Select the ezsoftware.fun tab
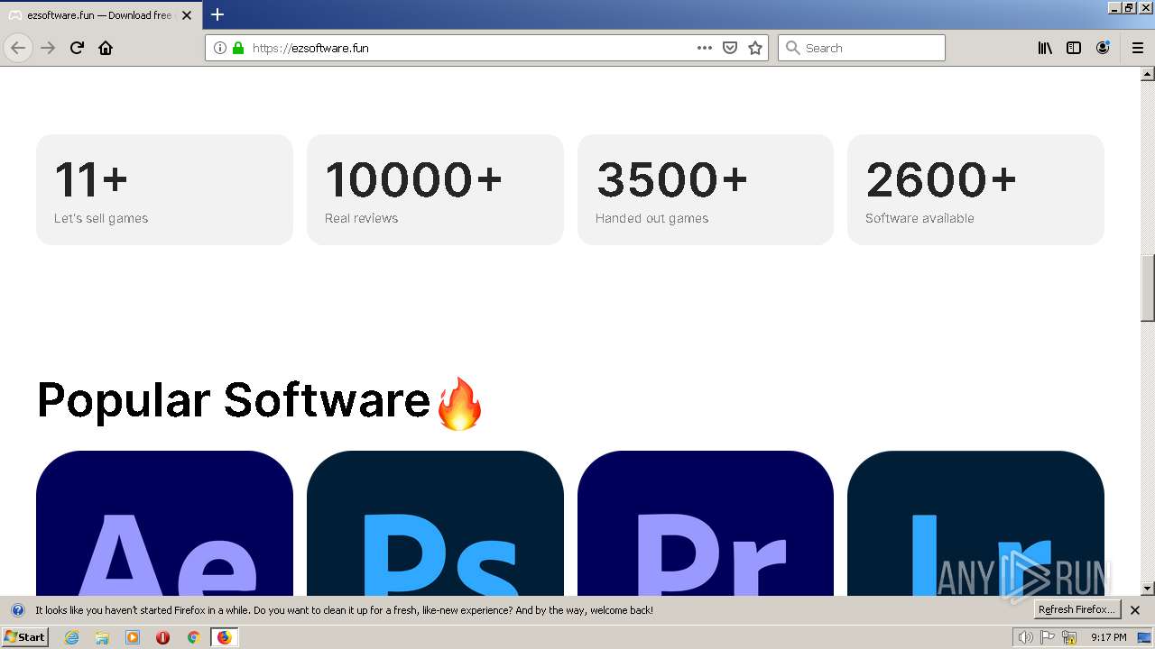The image size is (1155, 649). (x=101, y=15)
